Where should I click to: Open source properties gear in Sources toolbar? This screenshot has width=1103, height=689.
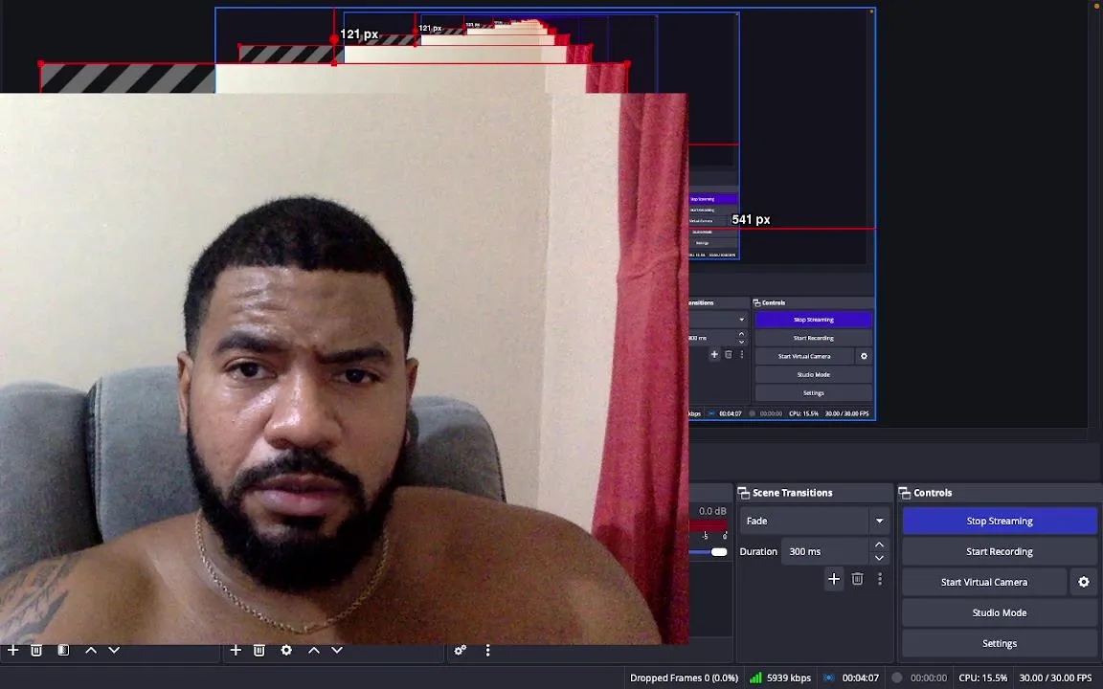(286, 651)
